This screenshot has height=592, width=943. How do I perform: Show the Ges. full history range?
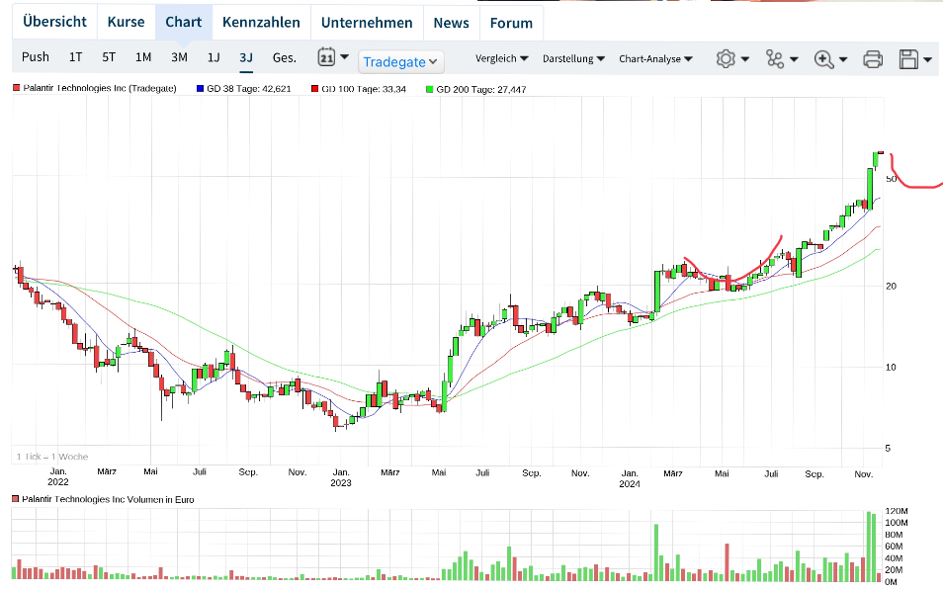click(x=285, y=57)
